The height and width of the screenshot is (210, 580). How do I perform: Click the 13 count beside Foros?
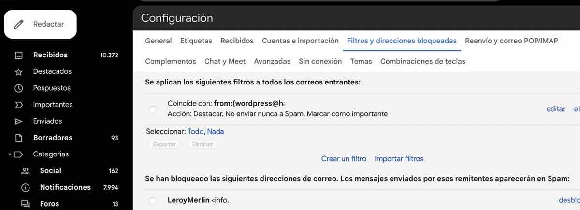point(116,204)
